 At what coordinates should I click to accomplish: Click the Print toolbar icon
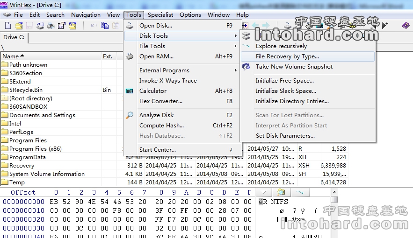tap(51, 26)
